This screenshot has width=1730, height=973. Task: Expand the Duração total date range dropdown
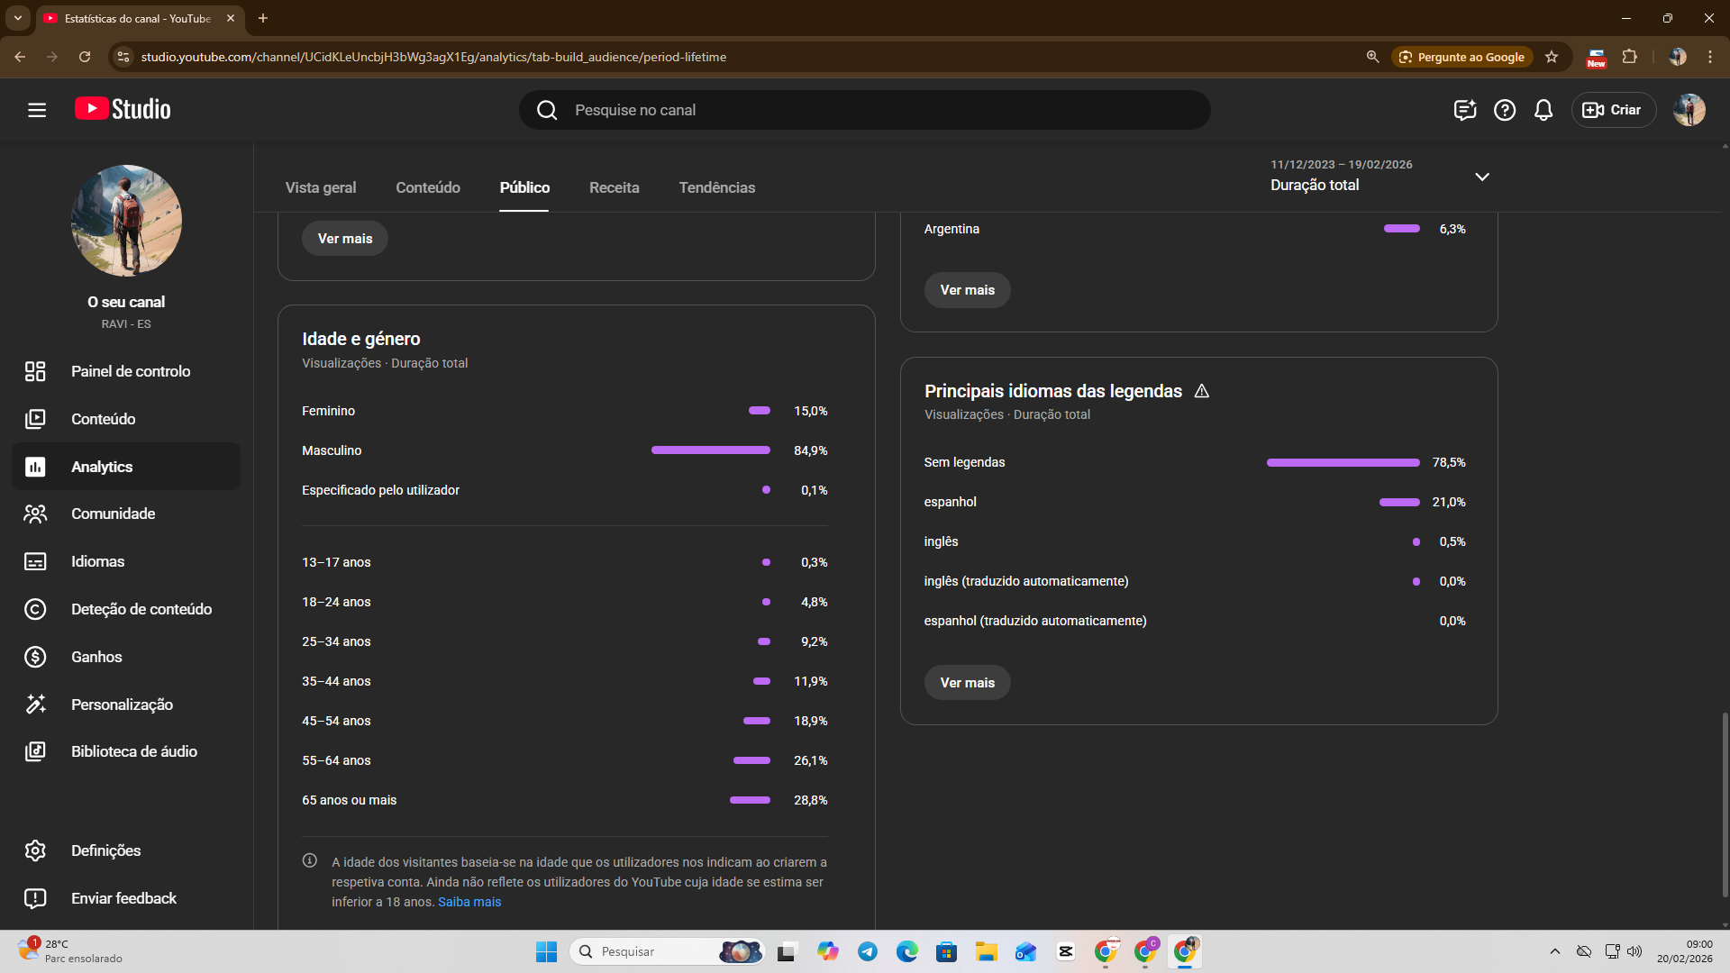(x=1481, y=177)
